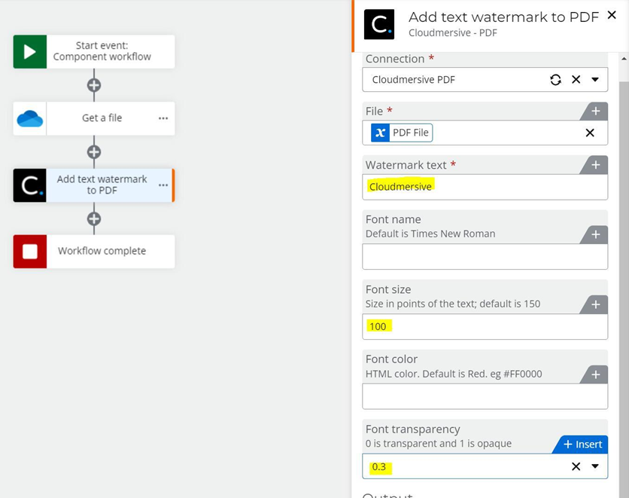Click the PDF File variable chip
This screenshot has height=498, width=629.
pyautogui.click(x=402, y=133)
